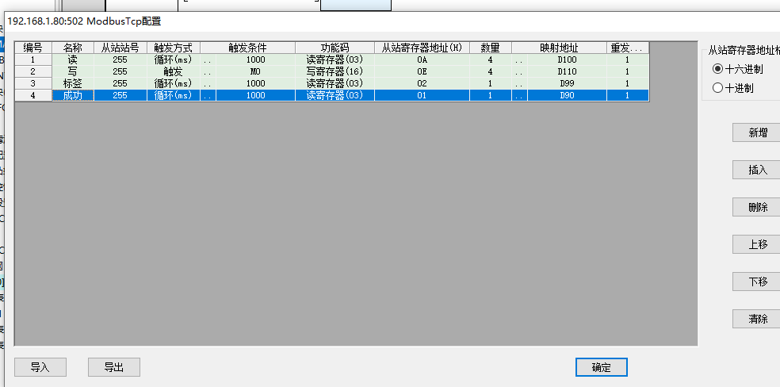Click the 上移 (Move up) button

pyautogui.click(x=758, y=245)
